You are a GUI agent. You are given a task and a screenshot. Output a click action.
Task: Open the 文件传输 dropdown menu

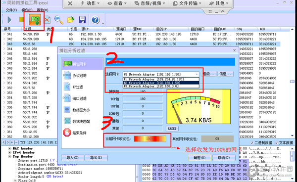click(x=187, y=3)
